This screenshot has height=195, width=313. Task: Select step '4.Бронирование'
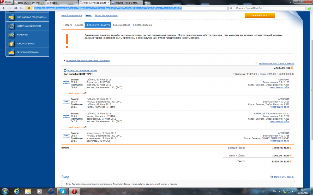[121, 25]
